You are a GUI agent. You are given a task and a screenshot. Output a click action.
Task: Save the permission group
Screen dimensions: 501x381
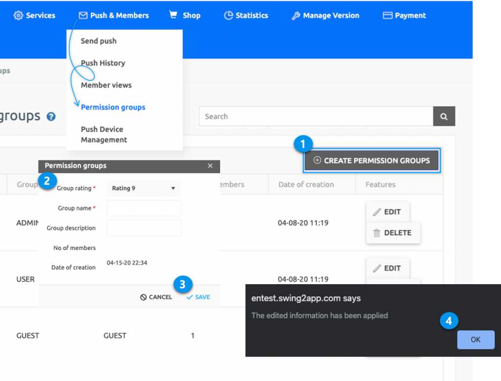198,296
